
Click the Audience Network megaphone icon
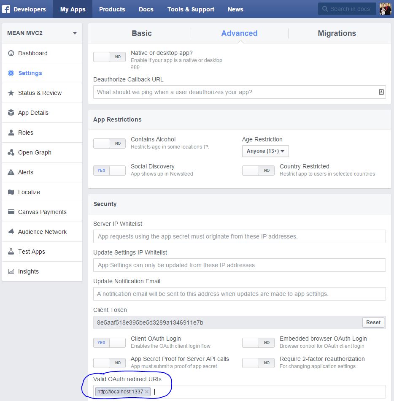click(11, 232)
